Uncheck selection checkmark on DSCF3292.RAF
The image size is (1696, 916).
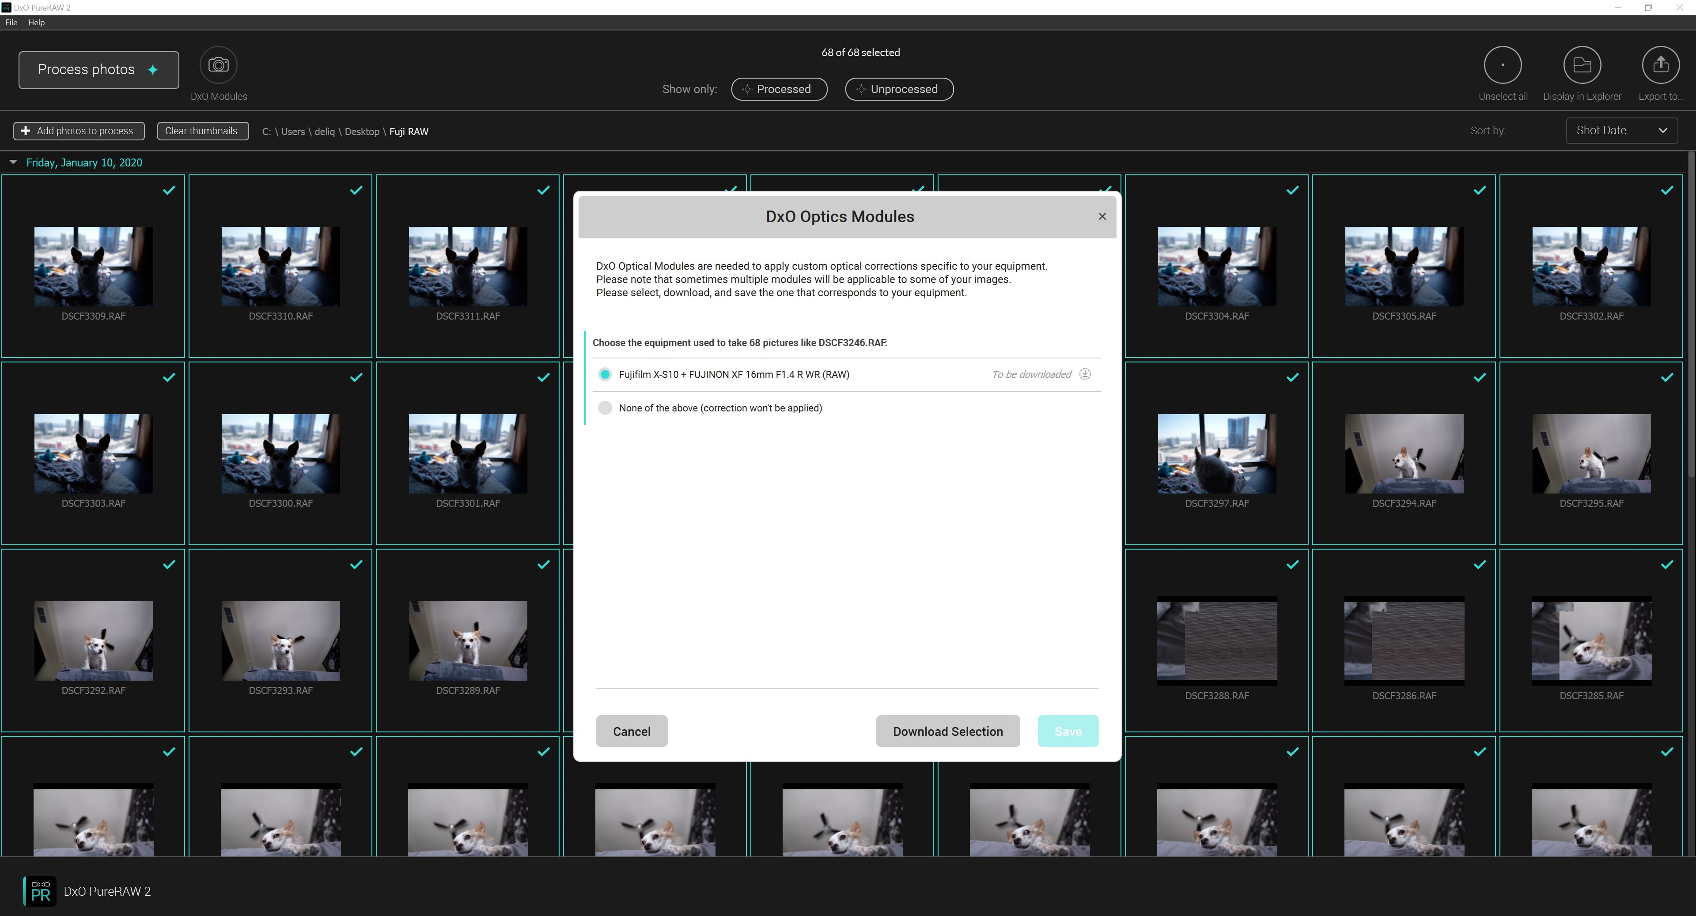(169, 564)
